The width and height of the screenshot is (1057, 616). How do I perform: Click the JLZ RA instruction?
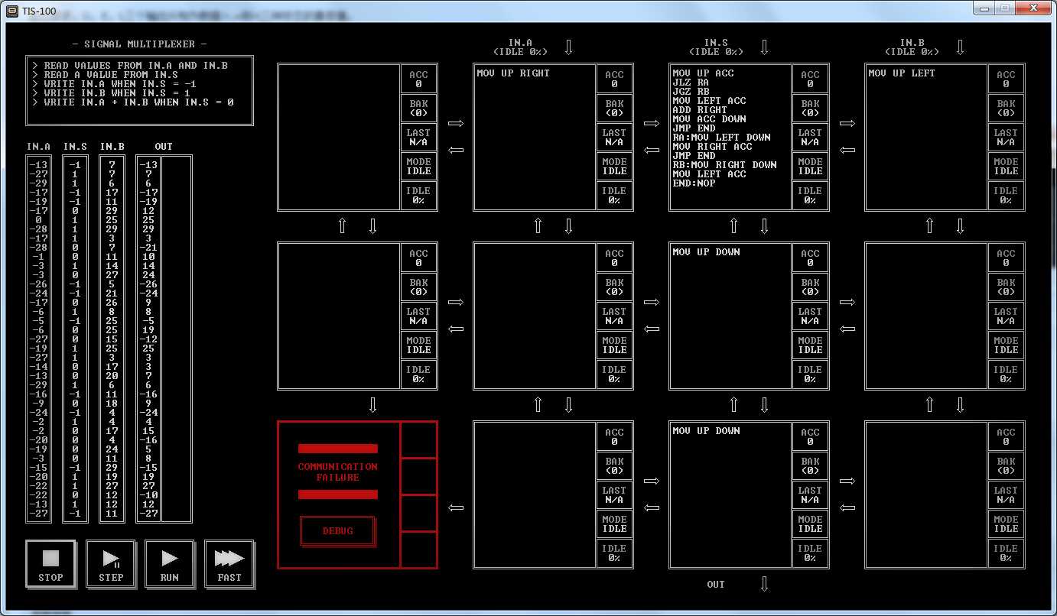click(x=691, y=83)
